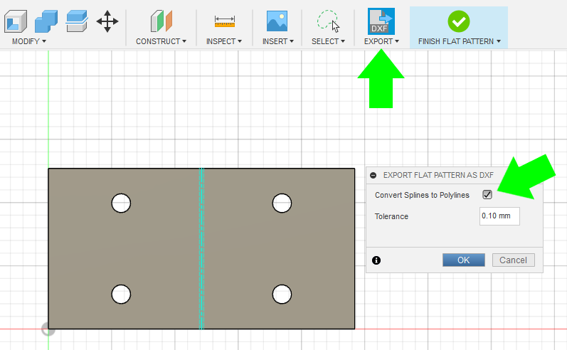This screenshot has width=567, height=350.
Task: Click the Inspect measure ruler icon
Action: point(224,21)
